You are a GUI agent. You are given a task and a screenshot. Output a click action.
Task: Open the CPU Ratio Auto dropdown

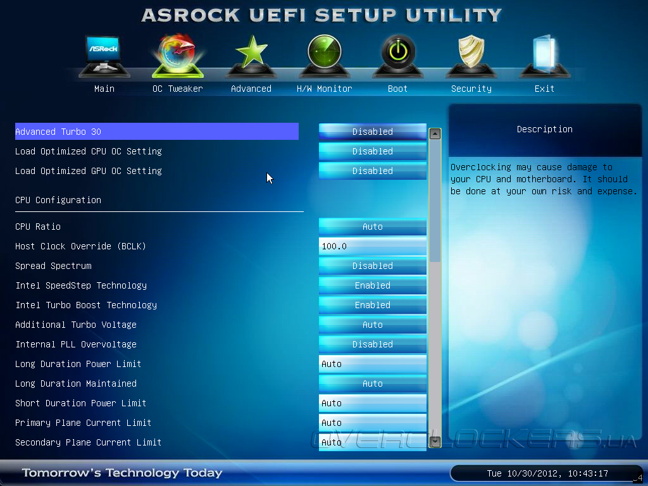click(x=372, y=227)
